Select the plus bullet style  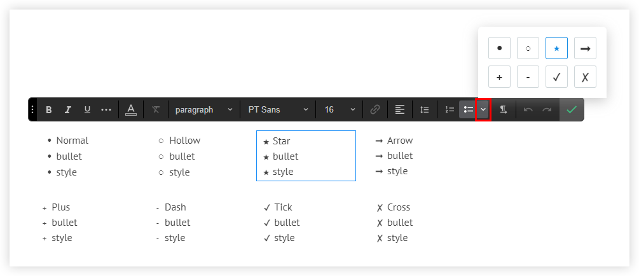[x=499, y=77]
